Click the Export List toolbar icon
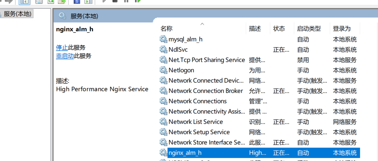378x161 pixels. pyautogui.click(x=62, y=1)
